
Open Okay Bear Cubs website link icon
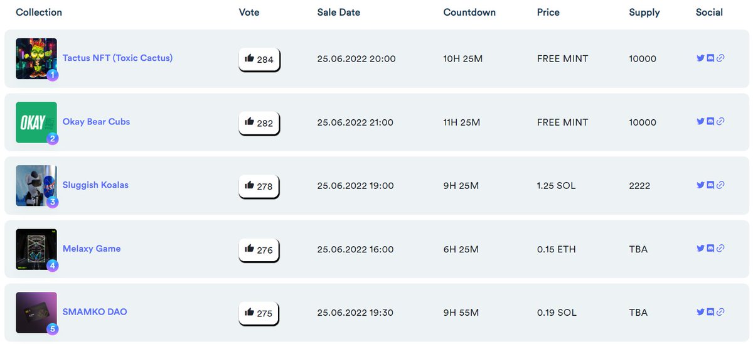[720, 122]
